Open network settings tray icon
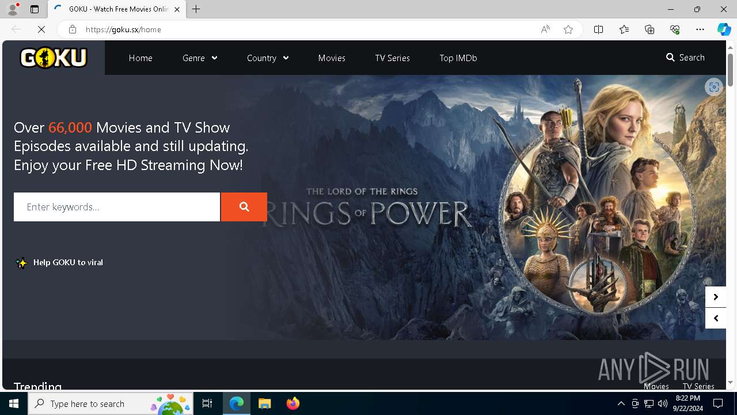 point(649,403)
